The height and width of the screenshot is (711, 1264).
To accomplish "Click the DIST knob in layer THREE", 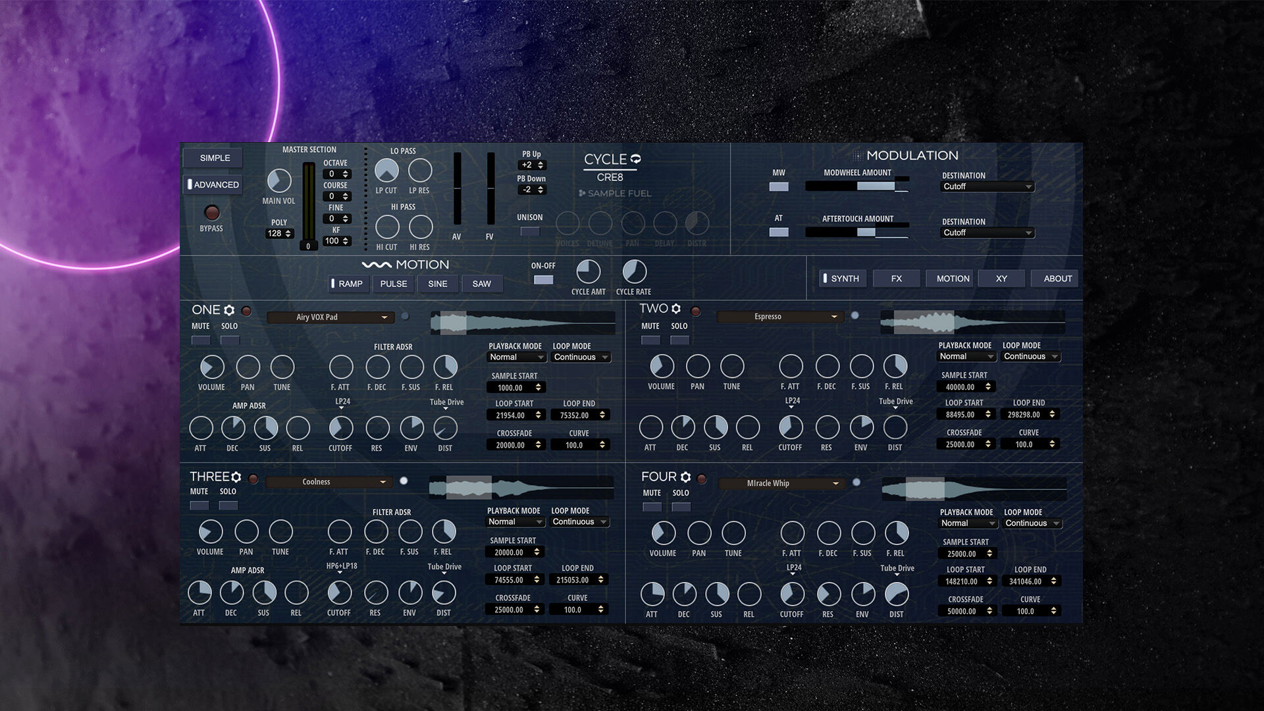I will [x=444, y=592].
